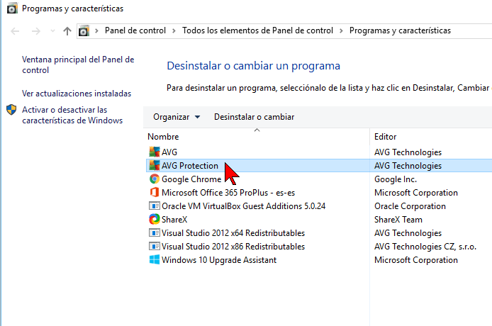Click the Visual Studio 2012 x86 icon
492x326 pixels.
pos(154,247)
